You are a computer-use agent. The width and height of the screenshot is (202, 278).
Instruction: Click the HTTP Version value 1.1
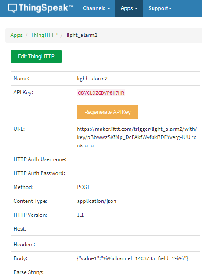tap(80, 215)
